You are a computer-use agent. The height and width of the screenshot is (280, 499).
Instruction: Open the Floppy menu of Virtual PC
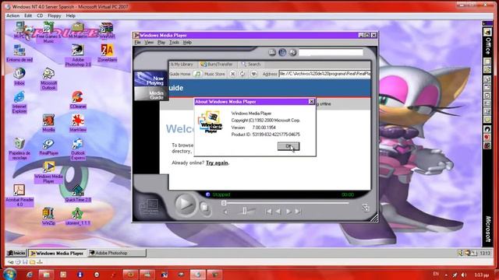tap(55, 16)
